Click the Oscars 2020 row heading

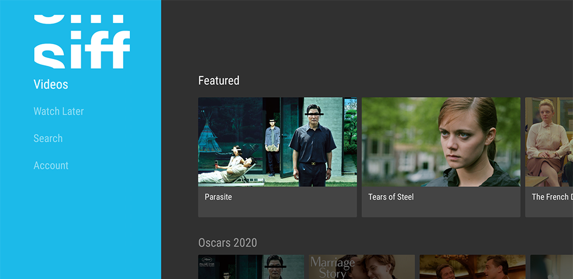coord(227,243)
